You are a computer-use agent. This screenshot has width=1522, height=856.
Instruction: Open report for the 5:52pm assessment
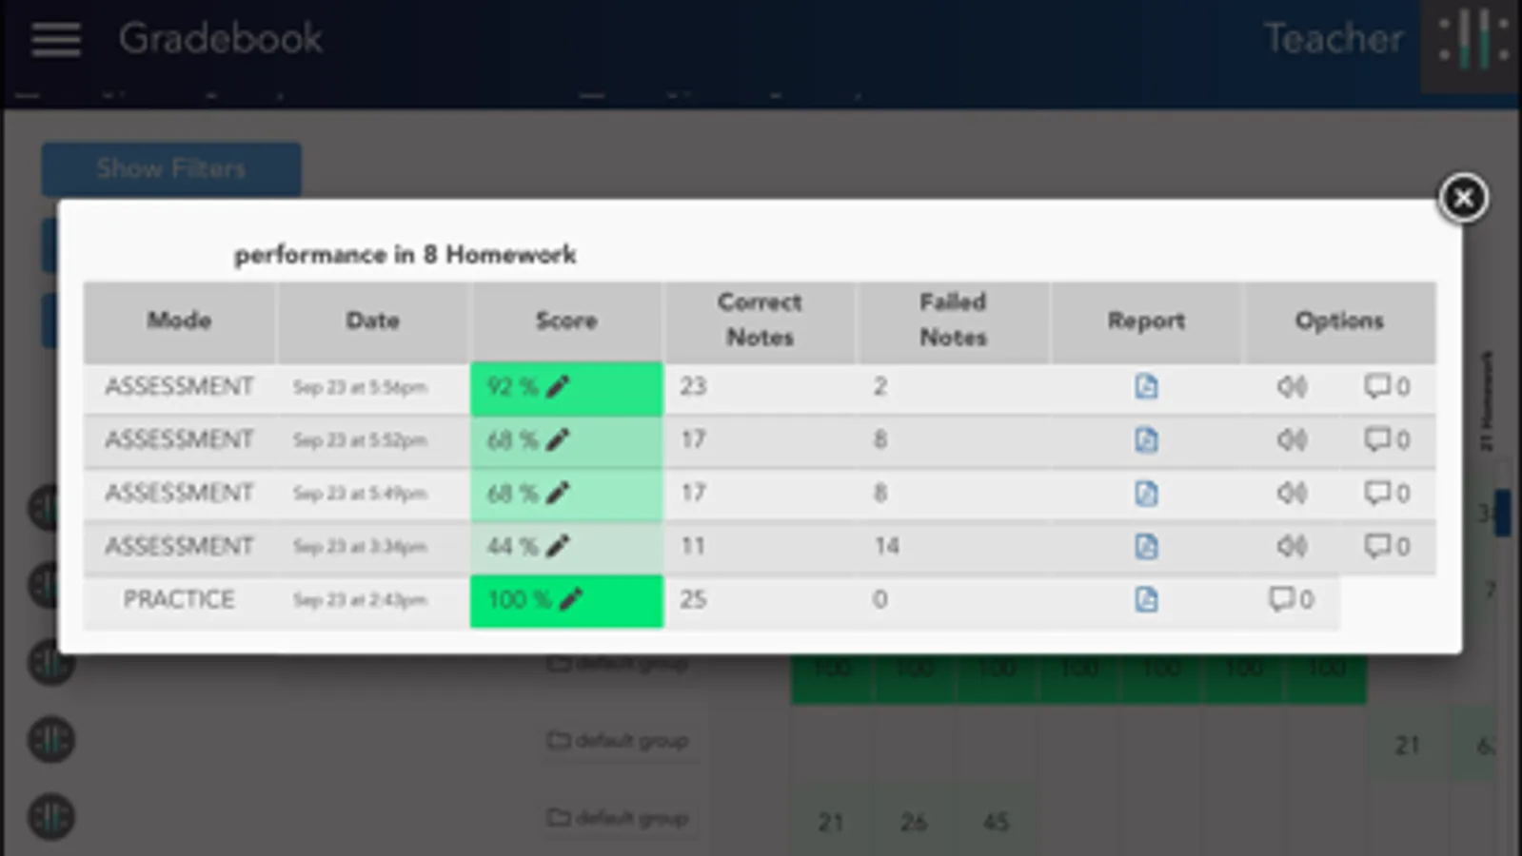point(1146,439)
